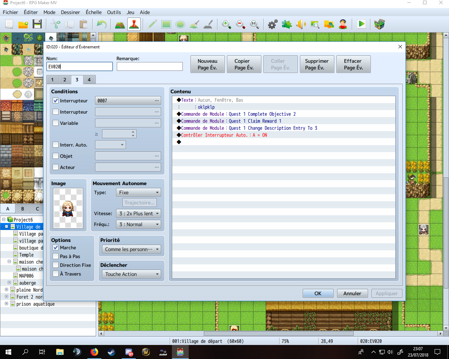Enable the Direction Fixe option
449x359 pixels.
[x=55, y=265]
